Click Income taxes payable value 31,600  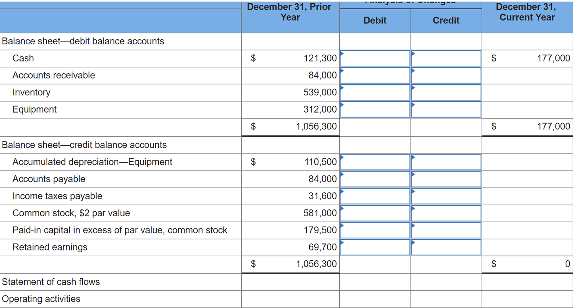tap(323, 196)
